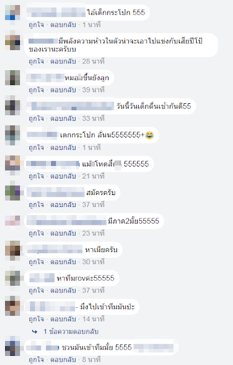Open the 8 นาที timestamp on last comment

tap(91, 360)
